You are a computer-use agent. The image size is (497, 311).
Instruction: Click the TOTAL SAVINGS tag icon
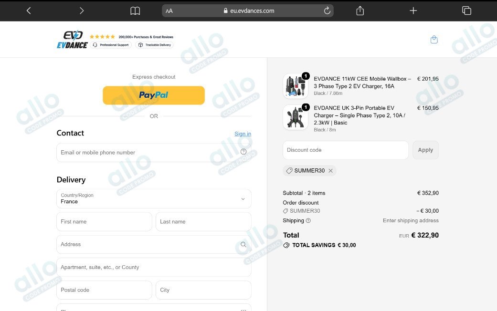pos(286,245)
